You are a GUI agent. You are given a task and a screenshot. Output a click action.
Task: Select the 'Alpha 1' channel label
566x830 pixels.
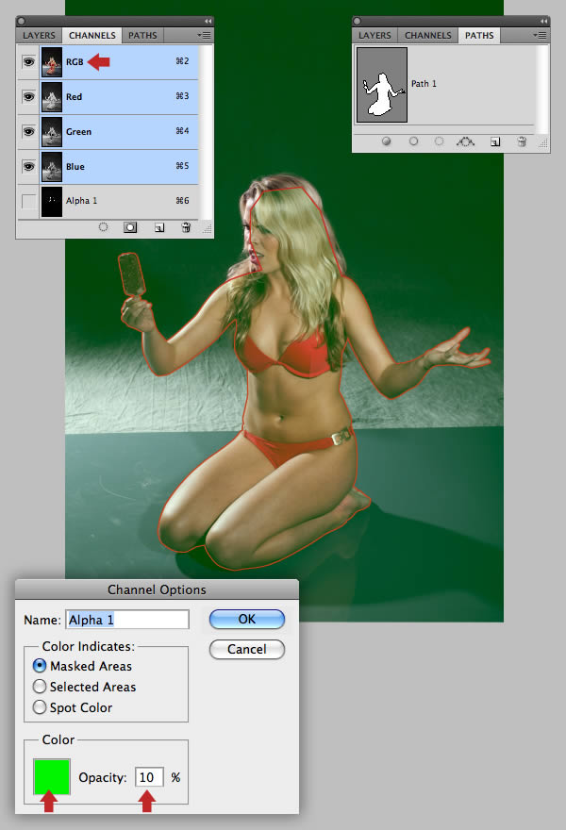81,201
